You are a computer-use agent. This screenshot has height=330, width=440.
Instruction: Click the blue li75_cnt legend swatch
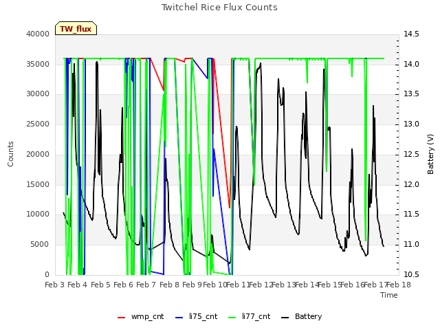[179, 318]
